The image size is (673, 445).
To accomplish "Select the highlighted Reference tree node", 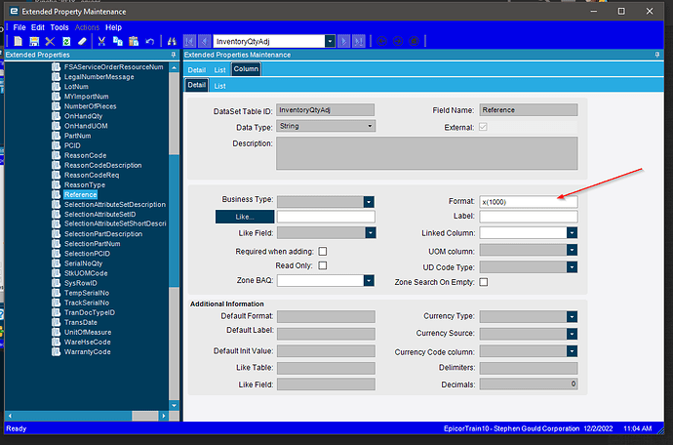I will pyautogui.click(x=80, y=194).
